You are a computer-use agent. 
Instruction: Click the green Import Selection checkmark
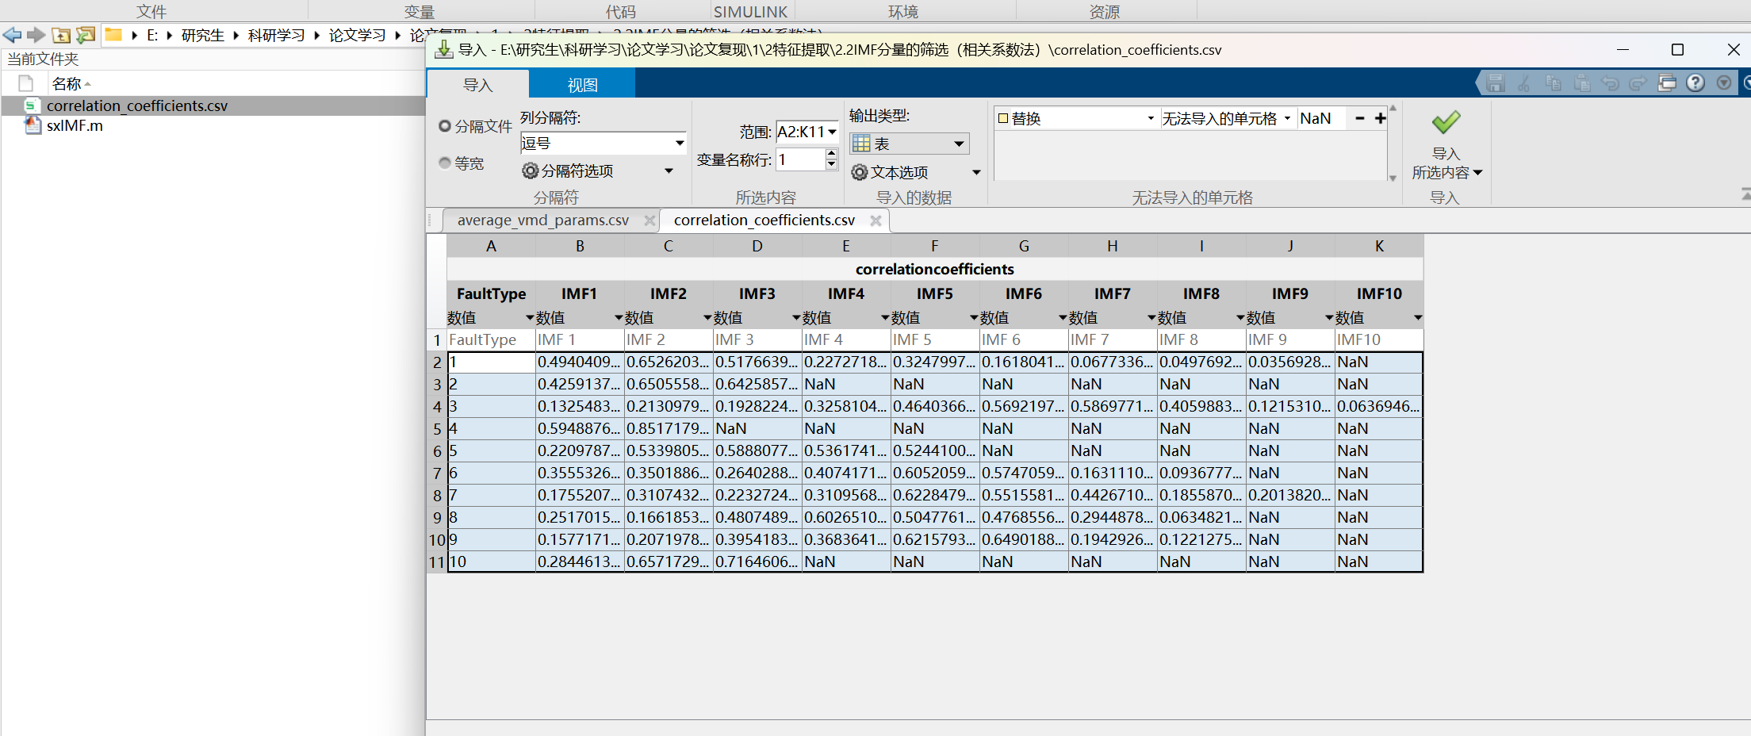coord(1445,122)
